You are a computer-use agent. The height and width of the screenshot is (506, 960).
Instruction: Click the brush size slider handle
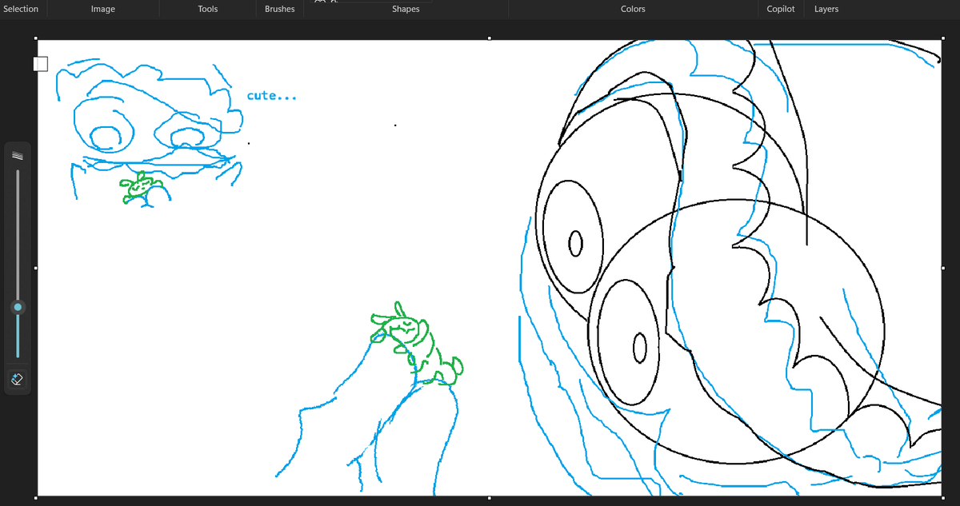[18, 306]
